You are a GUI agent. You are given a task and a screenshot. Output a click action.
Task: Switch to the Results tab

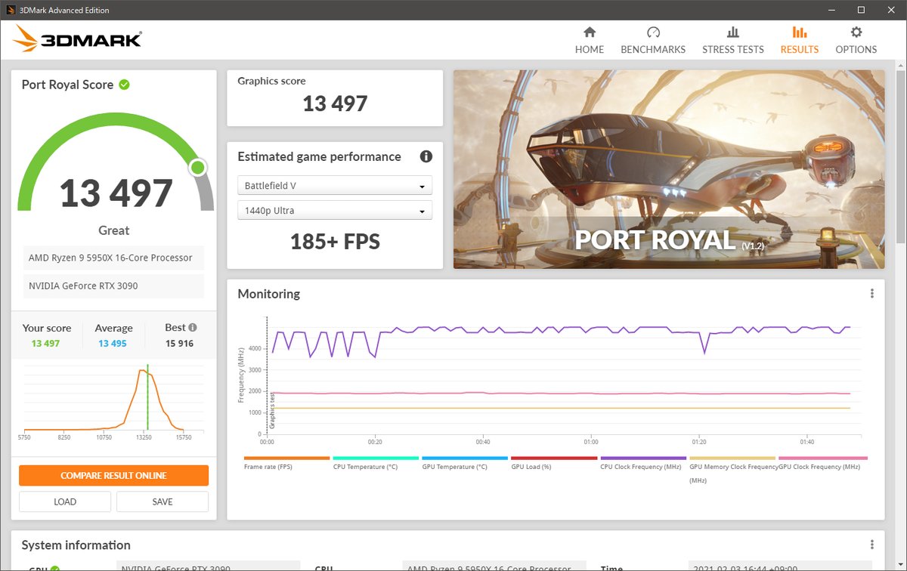point(800,39)
